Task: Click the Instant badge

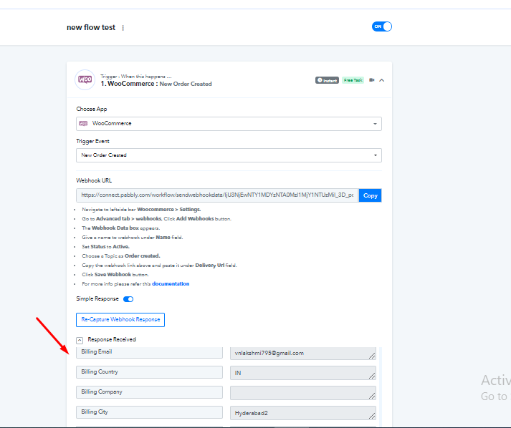Action: (x=327, y=80)
